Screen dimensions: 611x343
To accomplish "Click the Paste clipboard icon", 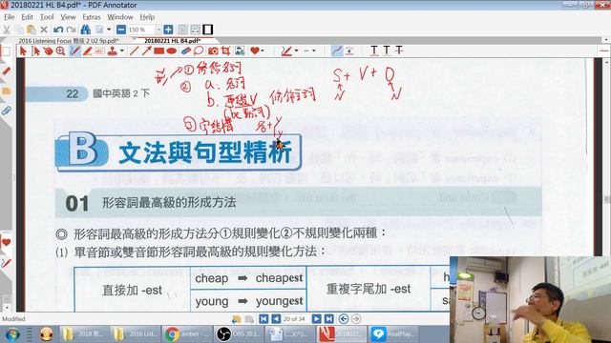I will (32, 30).
